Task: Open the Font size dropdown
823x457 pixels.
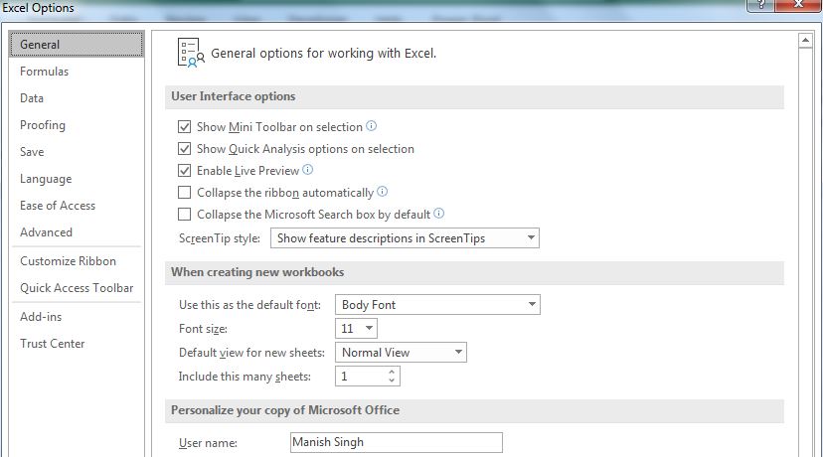Action: tap(356, 329)
